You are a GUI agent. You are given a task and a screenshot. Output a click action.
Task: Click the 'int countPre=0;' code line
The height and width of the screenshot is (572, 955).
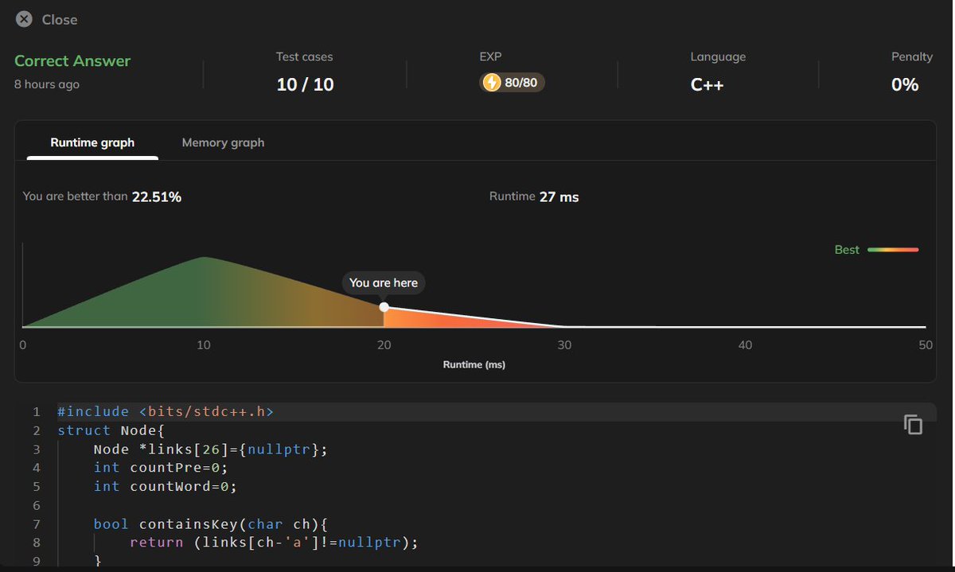coord(161,468)
